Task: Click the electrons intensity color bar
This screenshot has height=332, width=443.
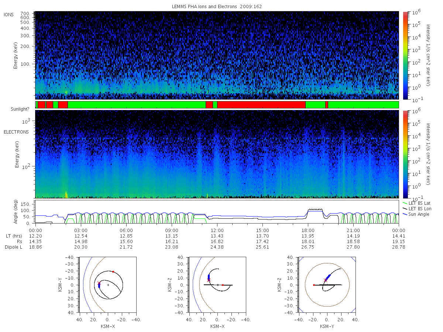Action: [x=405, y=154]
